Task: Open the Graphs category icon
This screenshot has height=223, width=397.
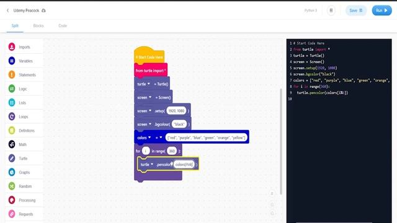Action: (x=12, y=172)
